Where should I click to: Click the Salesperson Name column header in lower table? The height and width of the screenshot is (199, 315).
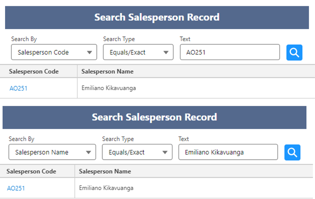pos(105,171)
